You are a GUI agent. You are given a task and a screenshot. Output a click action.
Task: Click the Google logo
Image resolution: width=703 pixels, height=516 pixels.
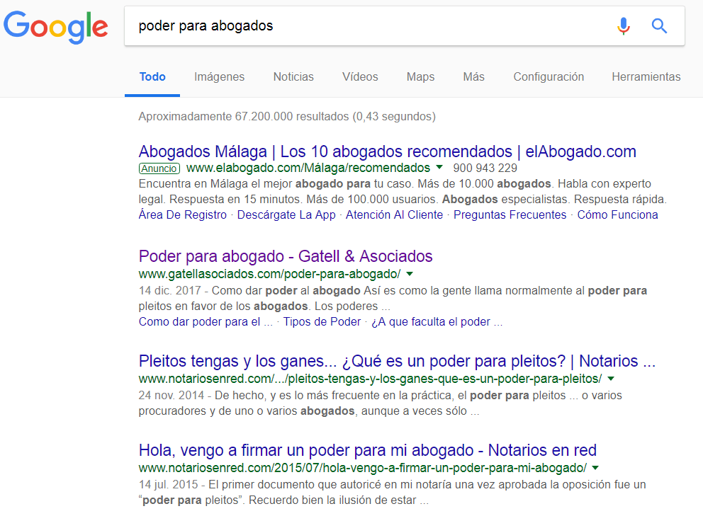point(56,27)
